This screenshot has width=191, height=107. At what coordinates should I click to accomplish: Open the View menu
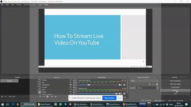click(13, 5)
